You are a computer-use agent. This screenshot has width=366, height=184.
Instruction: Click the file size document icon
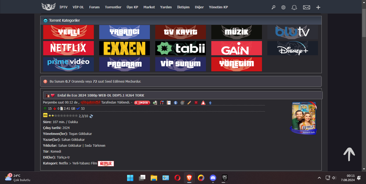[62, 109]
